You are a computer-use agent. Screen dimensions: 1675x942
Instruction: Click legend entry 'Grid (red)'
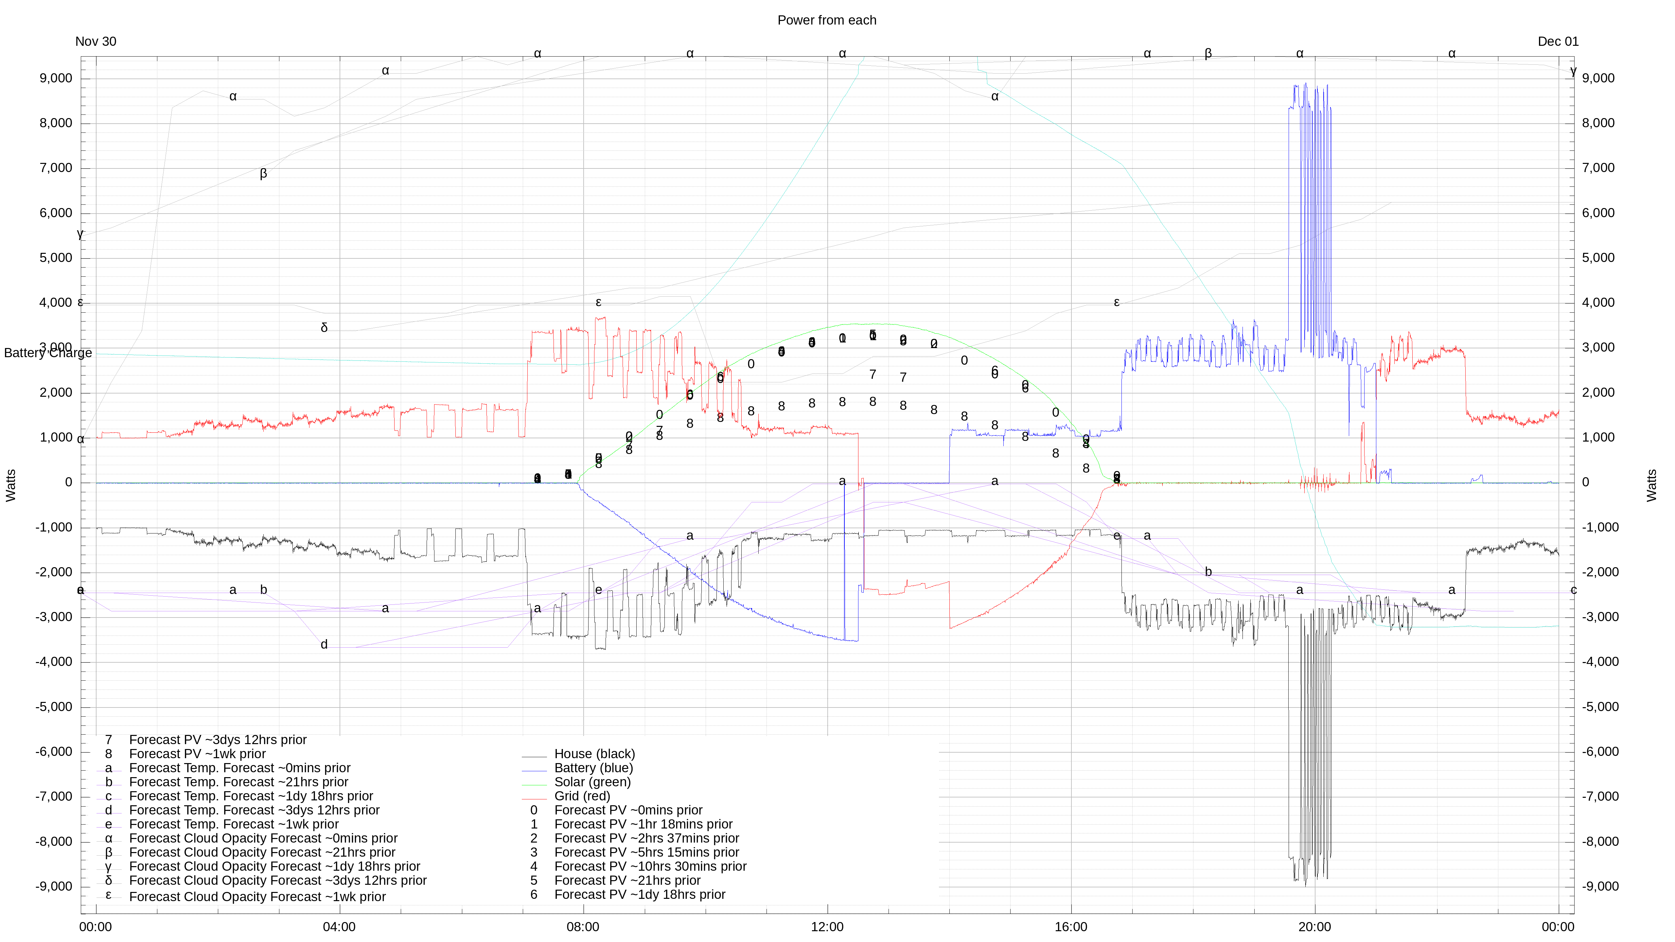(x=582, y=796)
